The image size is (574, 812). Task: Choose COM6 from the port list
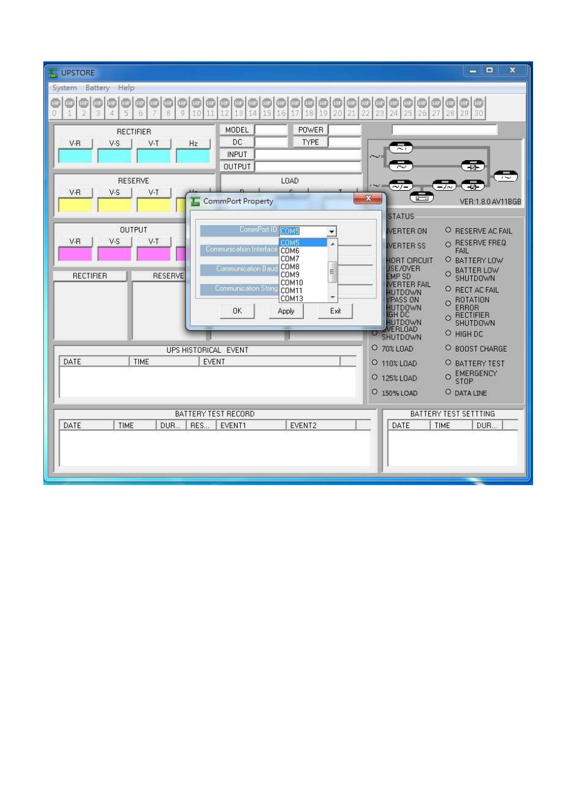click(303, 250)
